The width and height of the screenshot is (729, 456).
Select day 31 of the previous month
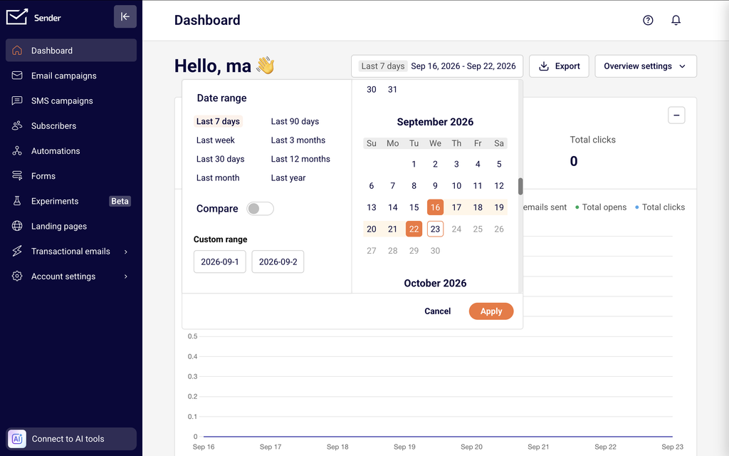392,89
